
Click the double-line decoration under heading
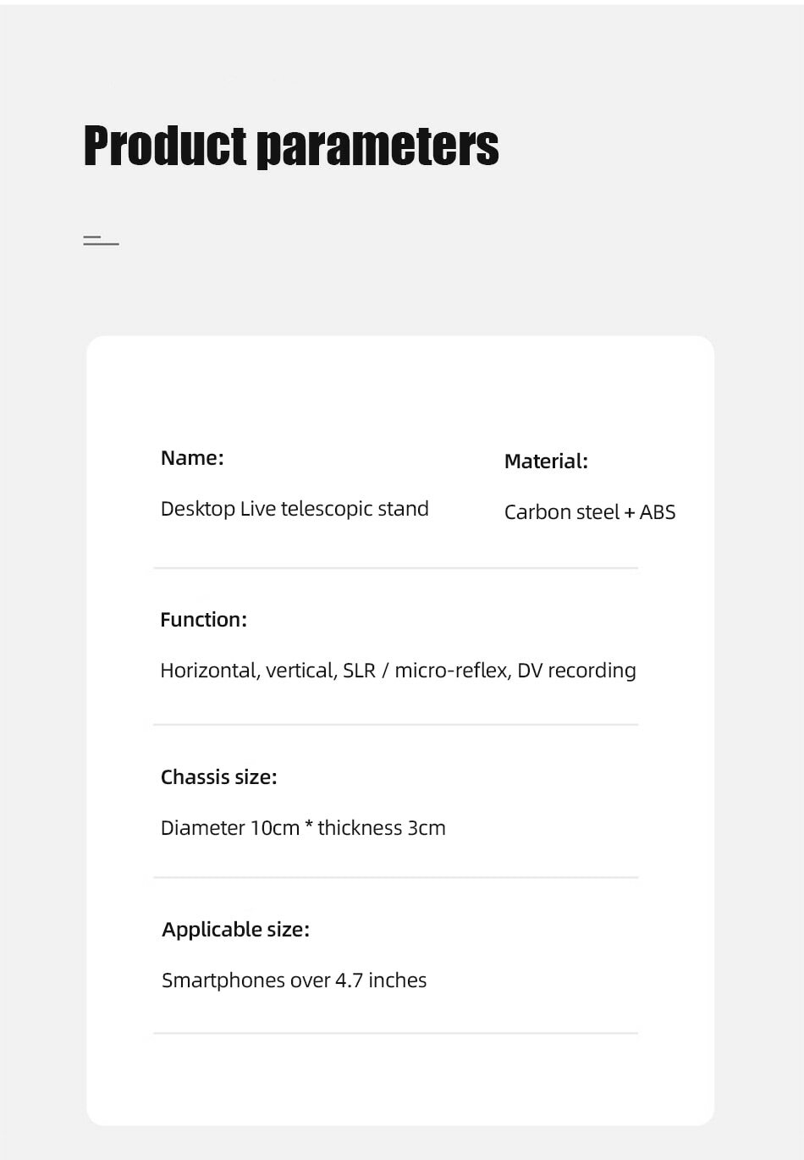click(101, 241)
